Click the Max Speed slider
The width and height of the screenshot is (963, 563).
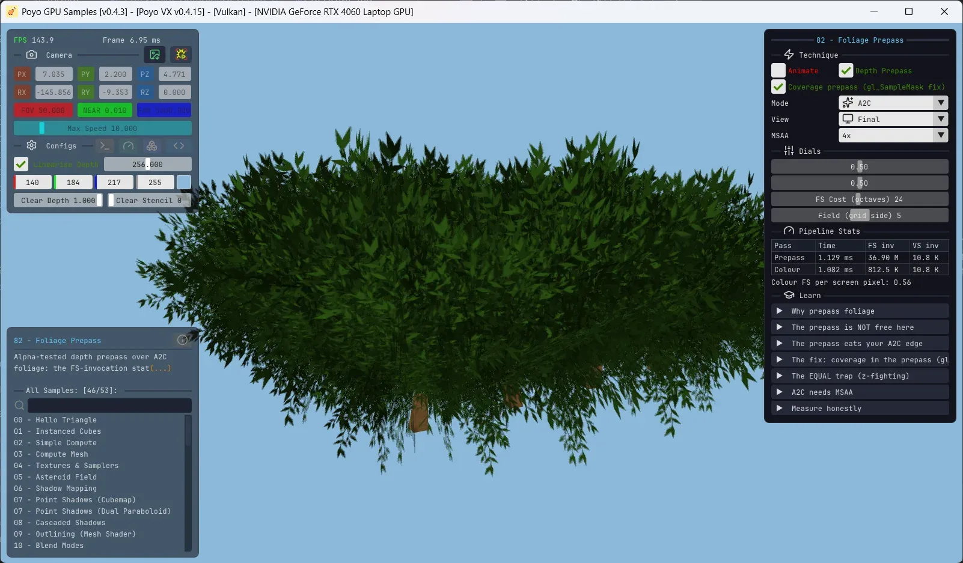pyautogui.click(x=103, y=128)
